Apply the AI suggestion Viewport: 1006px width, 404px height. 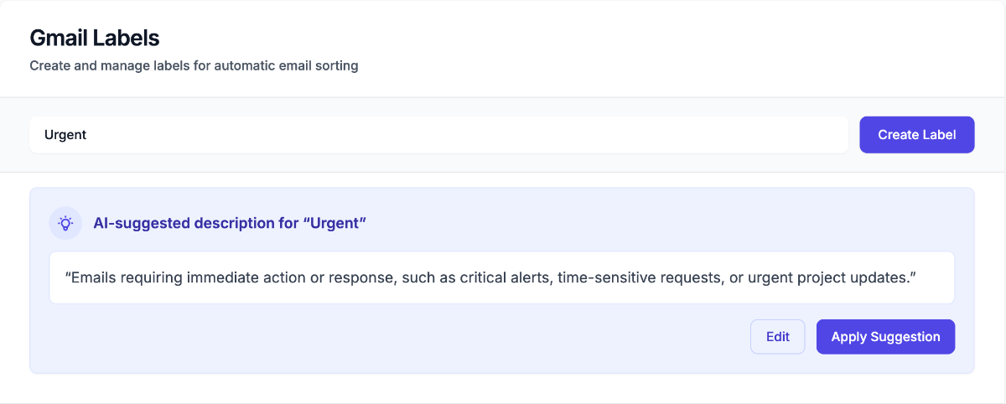[885, 337]
